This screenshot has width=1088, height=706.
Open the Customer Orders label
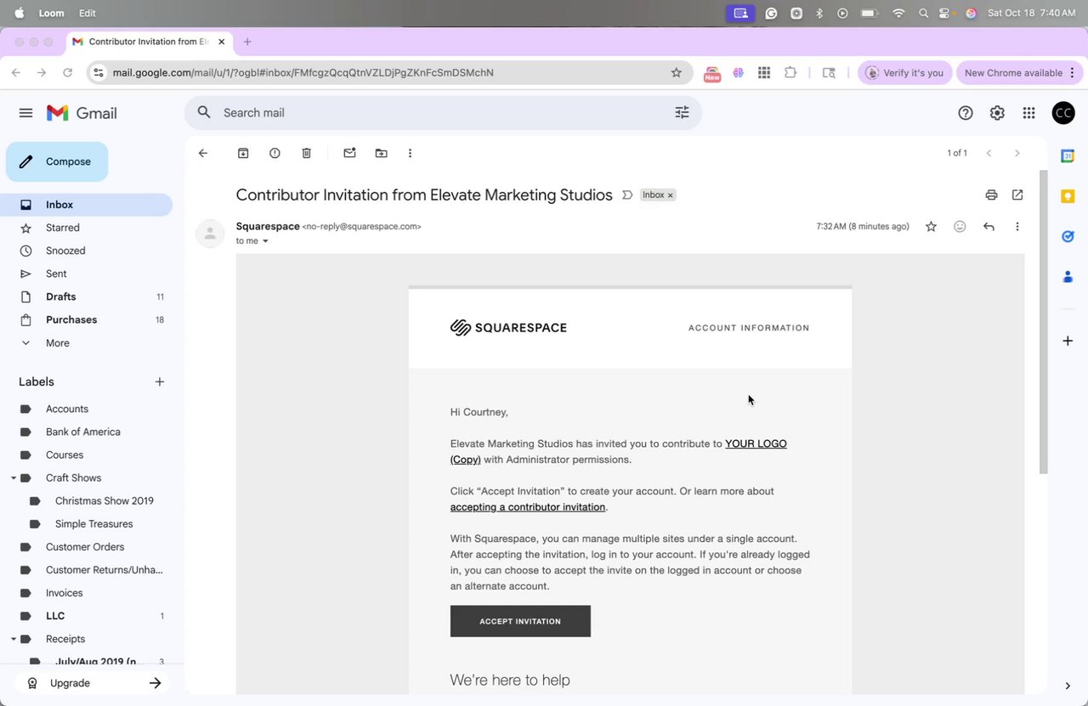pyautogui.click(x=86, y=547)
